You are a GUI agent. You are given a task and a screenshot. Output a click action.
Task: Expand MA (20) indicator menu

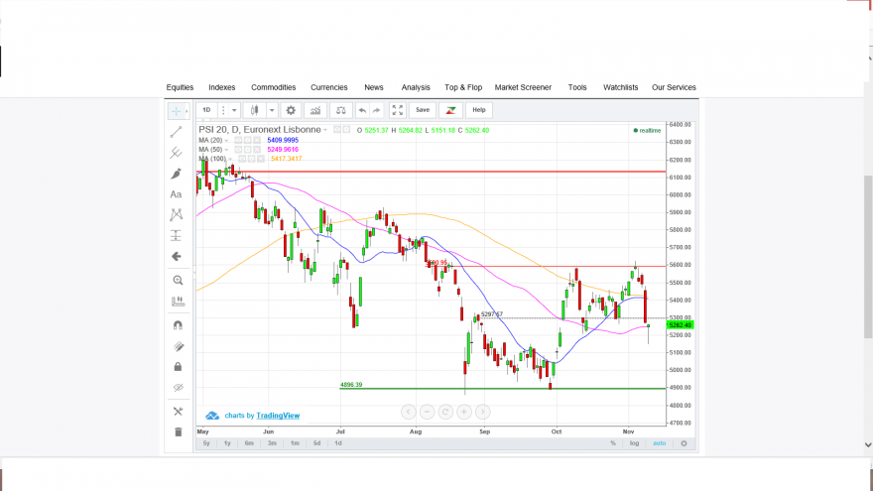[x=226, y=140]
